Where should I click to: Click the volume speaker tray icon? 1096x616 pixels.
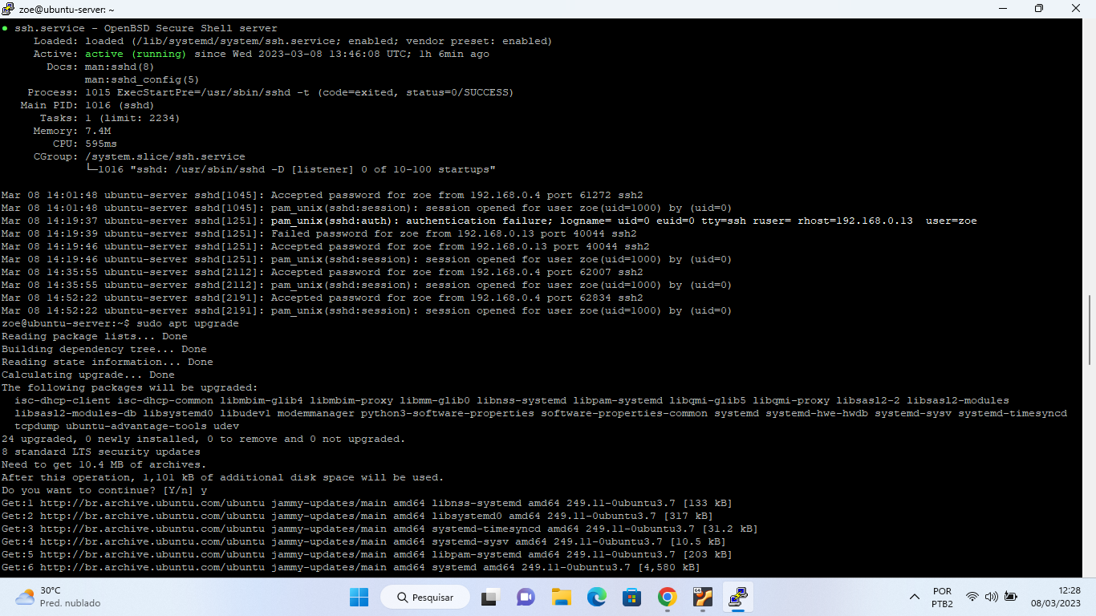coord(992,598)
